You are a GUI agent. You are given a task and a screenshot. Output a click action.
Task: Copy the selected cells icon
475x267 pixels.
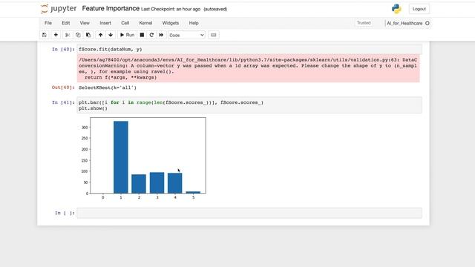pos(78,35)
